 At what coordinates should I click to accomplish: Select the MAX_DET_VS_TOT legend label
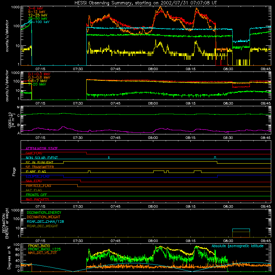pos(43,253)
